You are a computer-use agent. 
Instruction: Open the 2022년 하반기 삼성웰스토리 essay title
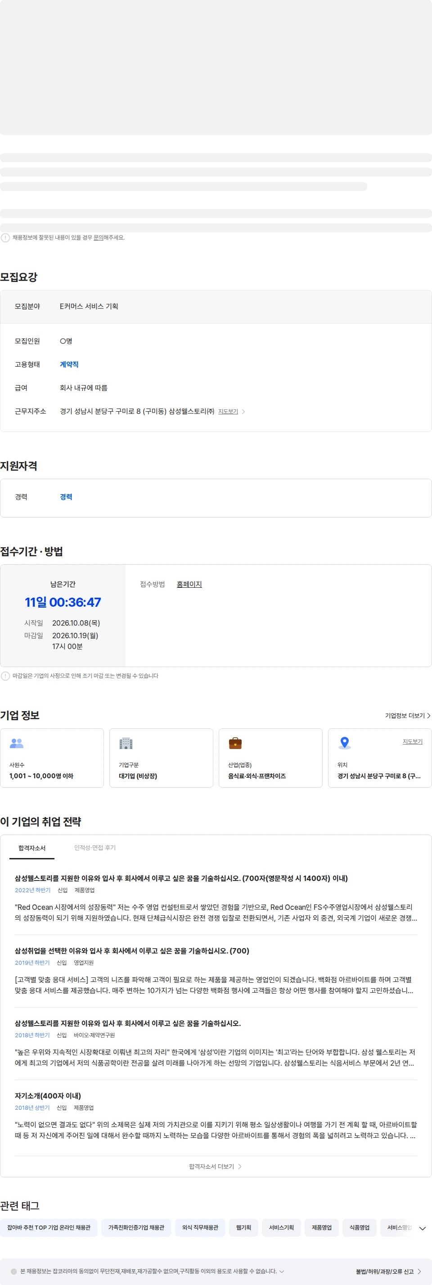(x=181, y=878)
